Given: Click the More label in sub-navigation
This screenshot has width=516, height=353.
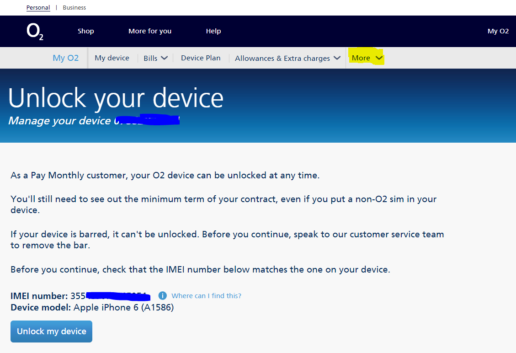Looking at the screenshot, I should (x=361, y=58).
